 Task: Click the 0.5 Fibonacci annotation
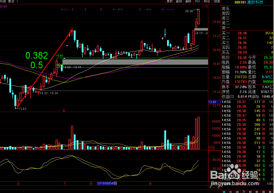click(36, 65)
